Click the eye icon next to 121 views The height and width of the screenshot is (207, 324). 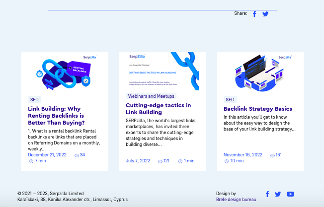point(160,161)
